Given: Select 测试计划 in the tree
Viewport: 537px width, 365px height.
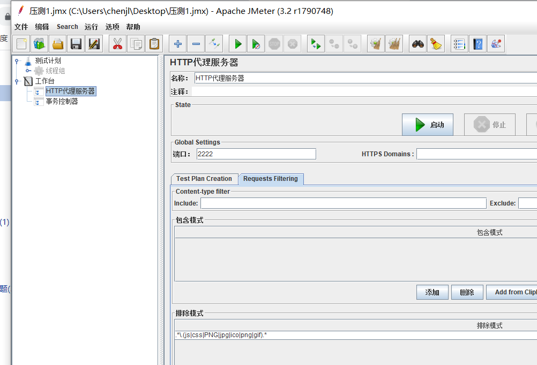Looking at the screenshot, I should tap(48, 61).
